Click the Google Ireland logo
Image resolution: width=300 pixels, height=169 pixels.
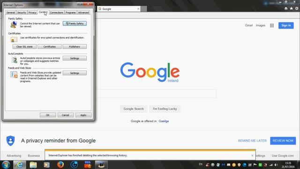(150, 72)
